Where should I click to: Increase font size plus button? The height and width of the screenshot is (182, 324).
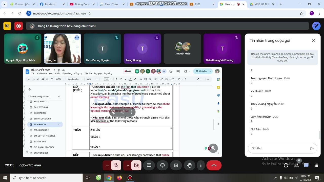(112, 79)
